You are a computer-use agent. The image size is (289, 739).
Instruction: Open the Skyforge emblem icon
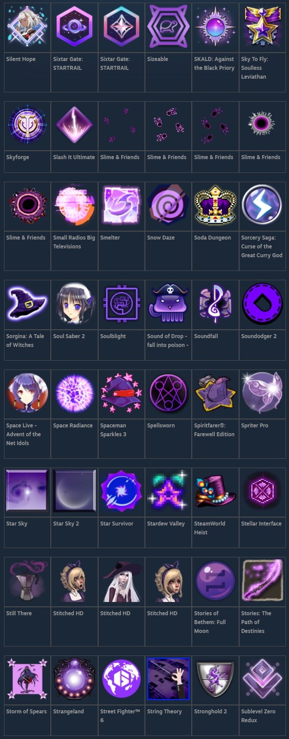pos(27,125)
